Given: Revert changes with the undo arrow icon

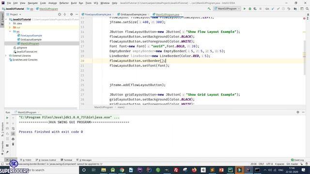Looking at the screenshot, I should 289,9.
